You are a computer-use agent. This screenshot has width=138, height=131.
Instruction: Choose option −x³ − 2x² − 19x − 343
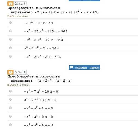10,39
